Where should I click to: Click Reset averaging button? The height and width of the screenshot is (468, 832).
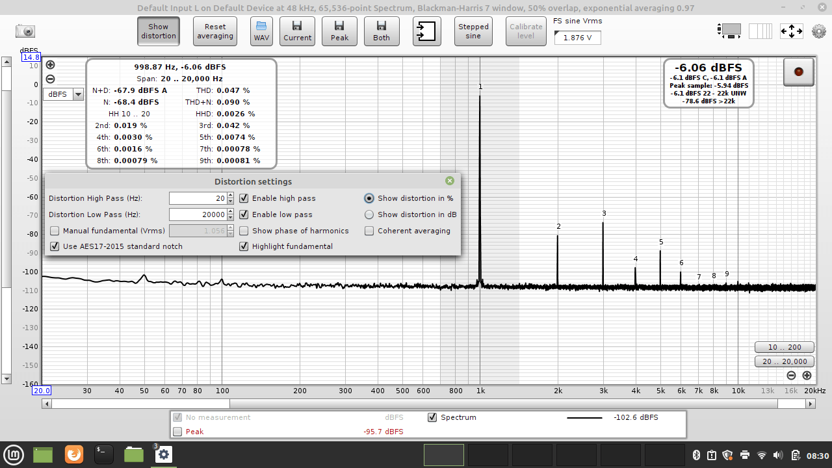click(215, 31)
